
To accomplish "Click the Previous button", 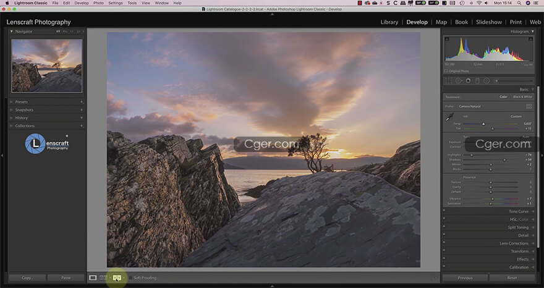I will (465, 278).
